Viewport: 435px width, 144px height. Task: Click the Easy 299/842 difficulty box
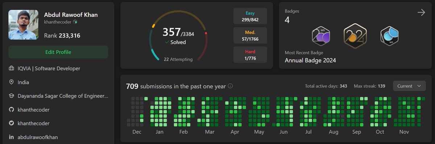(x=250, y=16)
